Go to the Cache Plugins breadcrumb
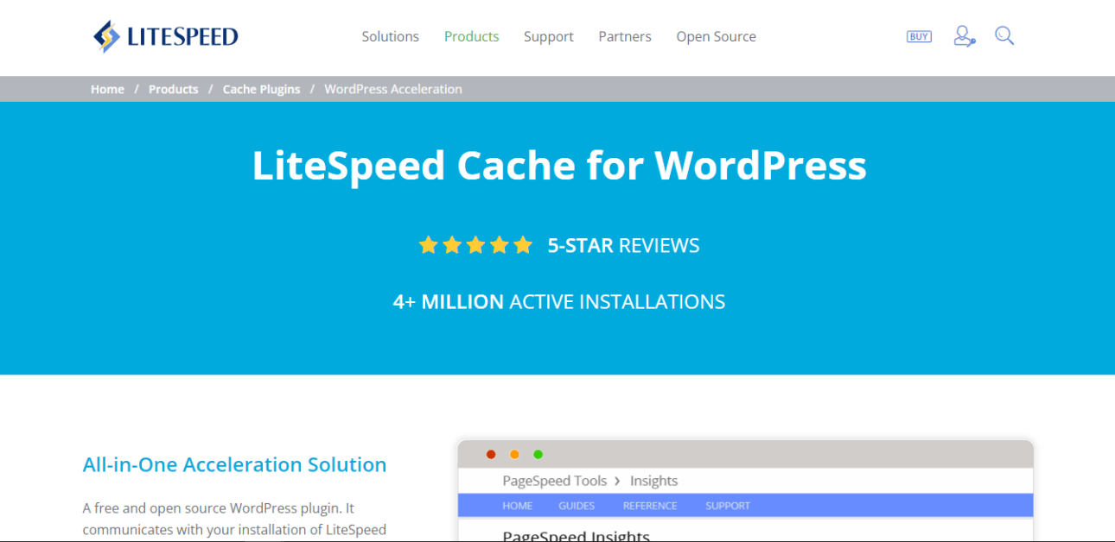Screen dimensions: 1115x542 pos(261,89)
